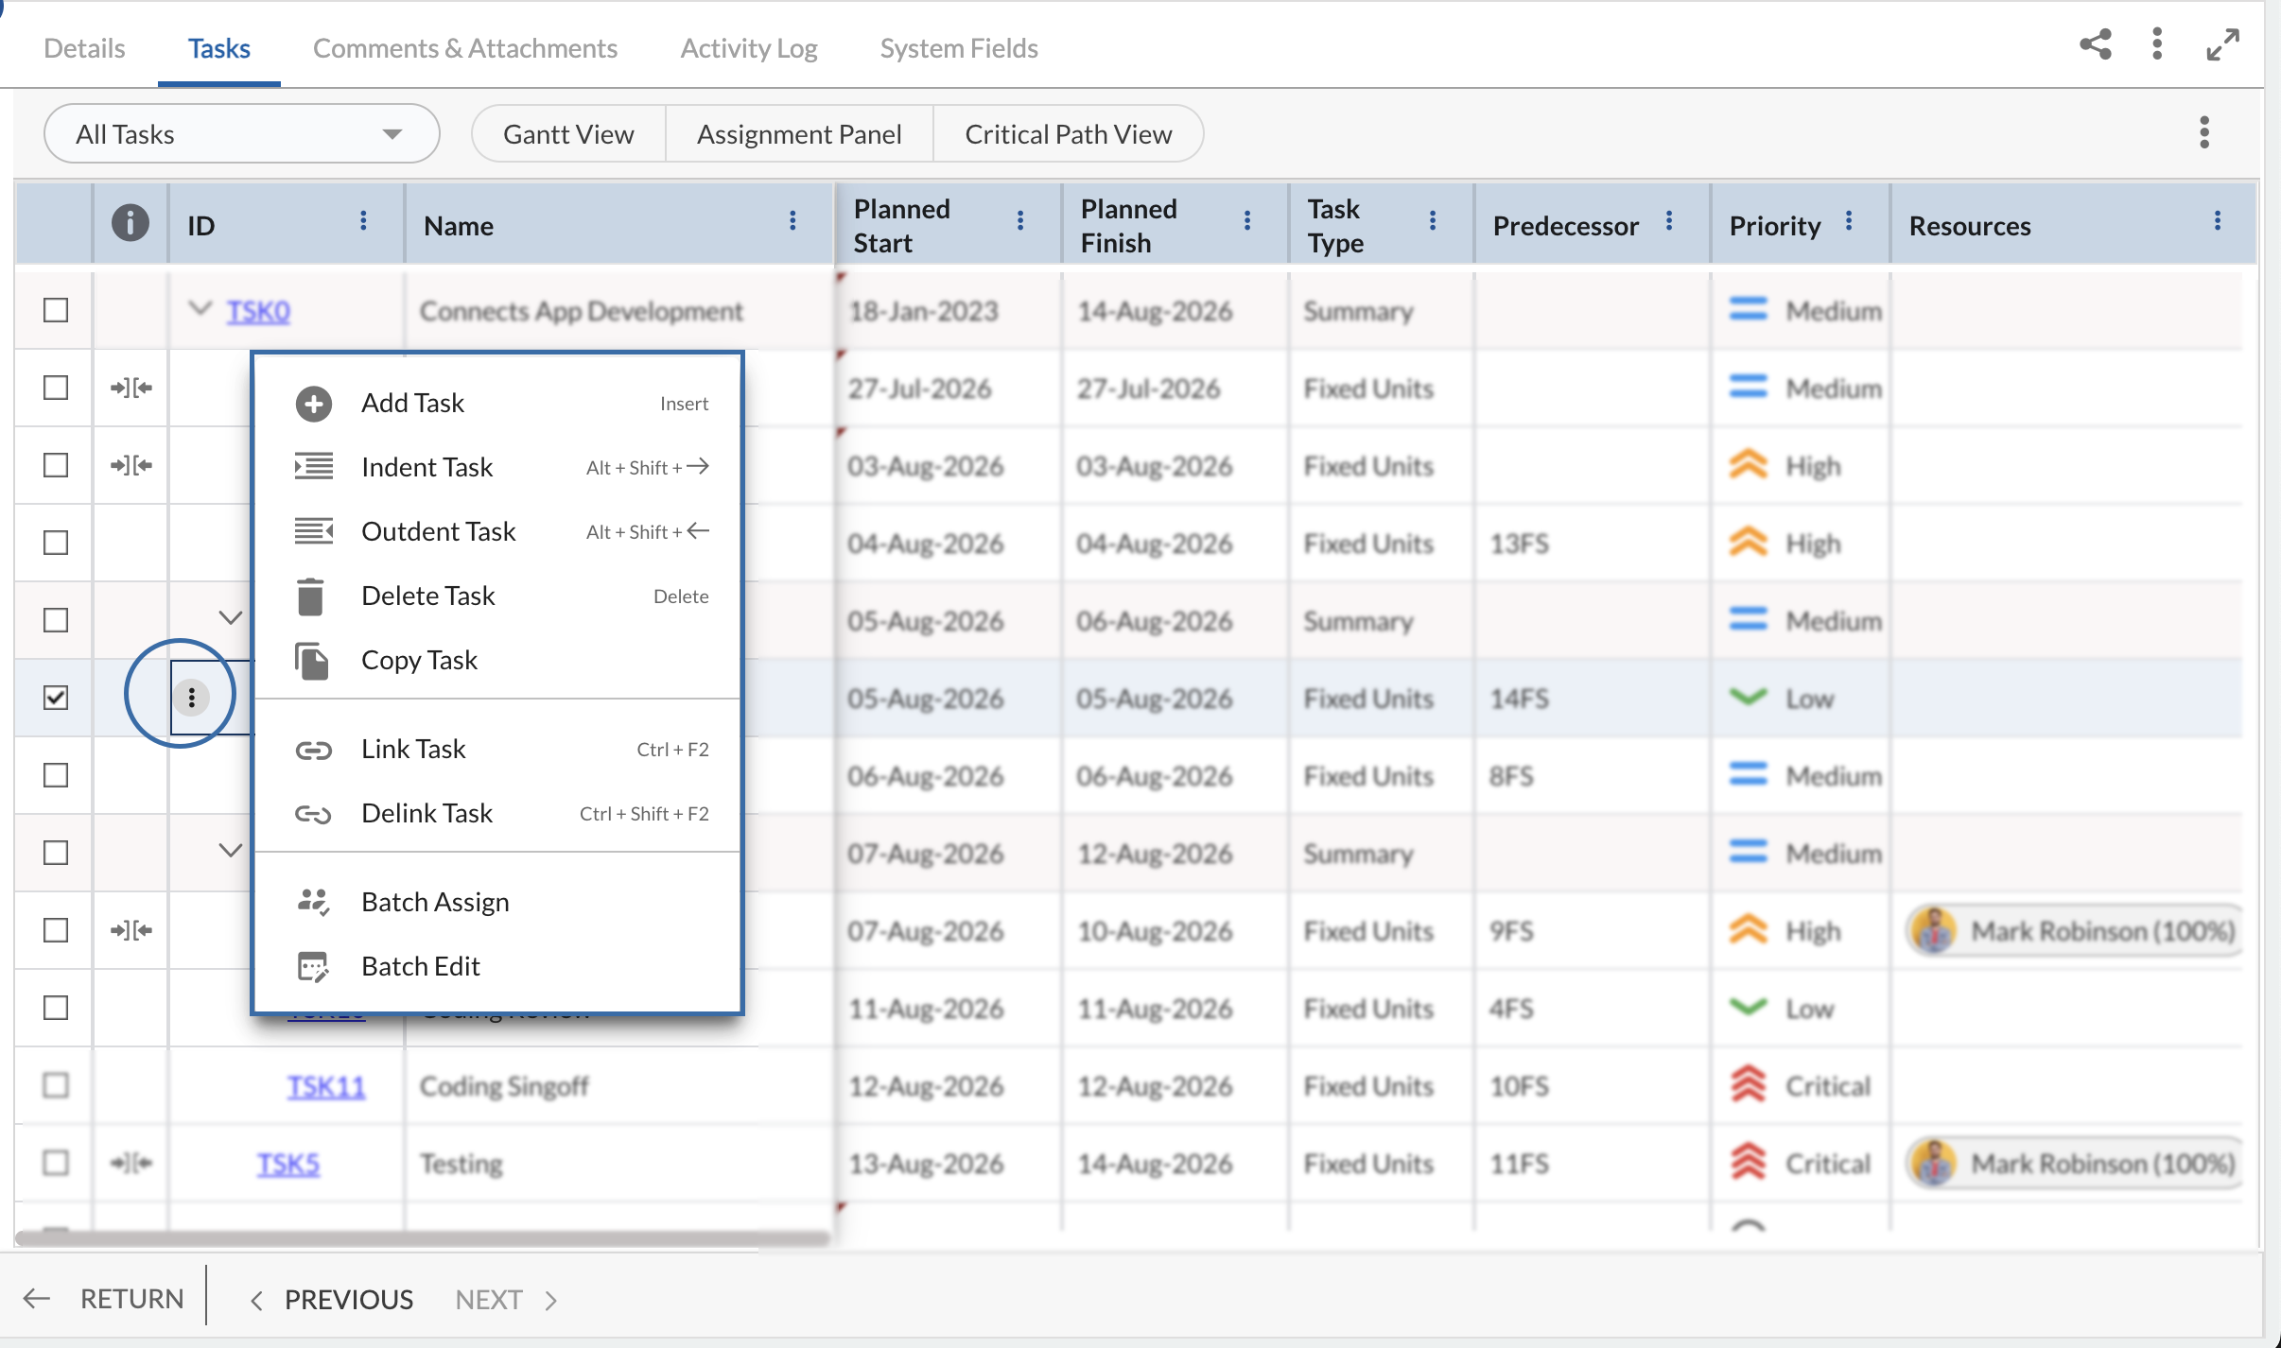Collapse the TSK0 summary task chevron

click(200, 308)
